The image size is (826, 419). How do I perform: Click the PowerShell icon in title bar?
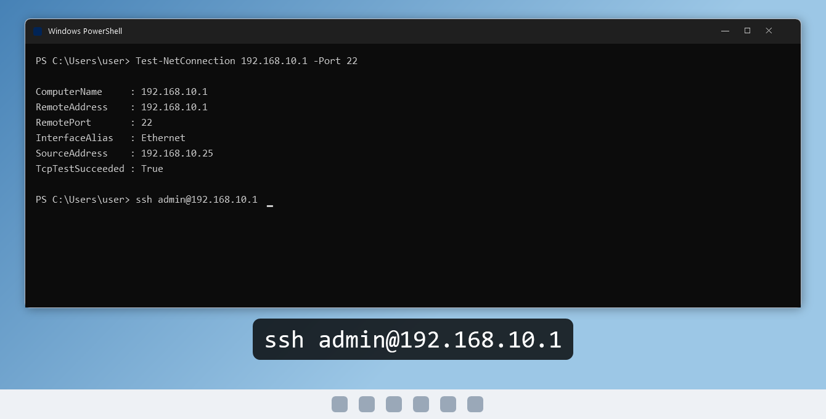38,31
